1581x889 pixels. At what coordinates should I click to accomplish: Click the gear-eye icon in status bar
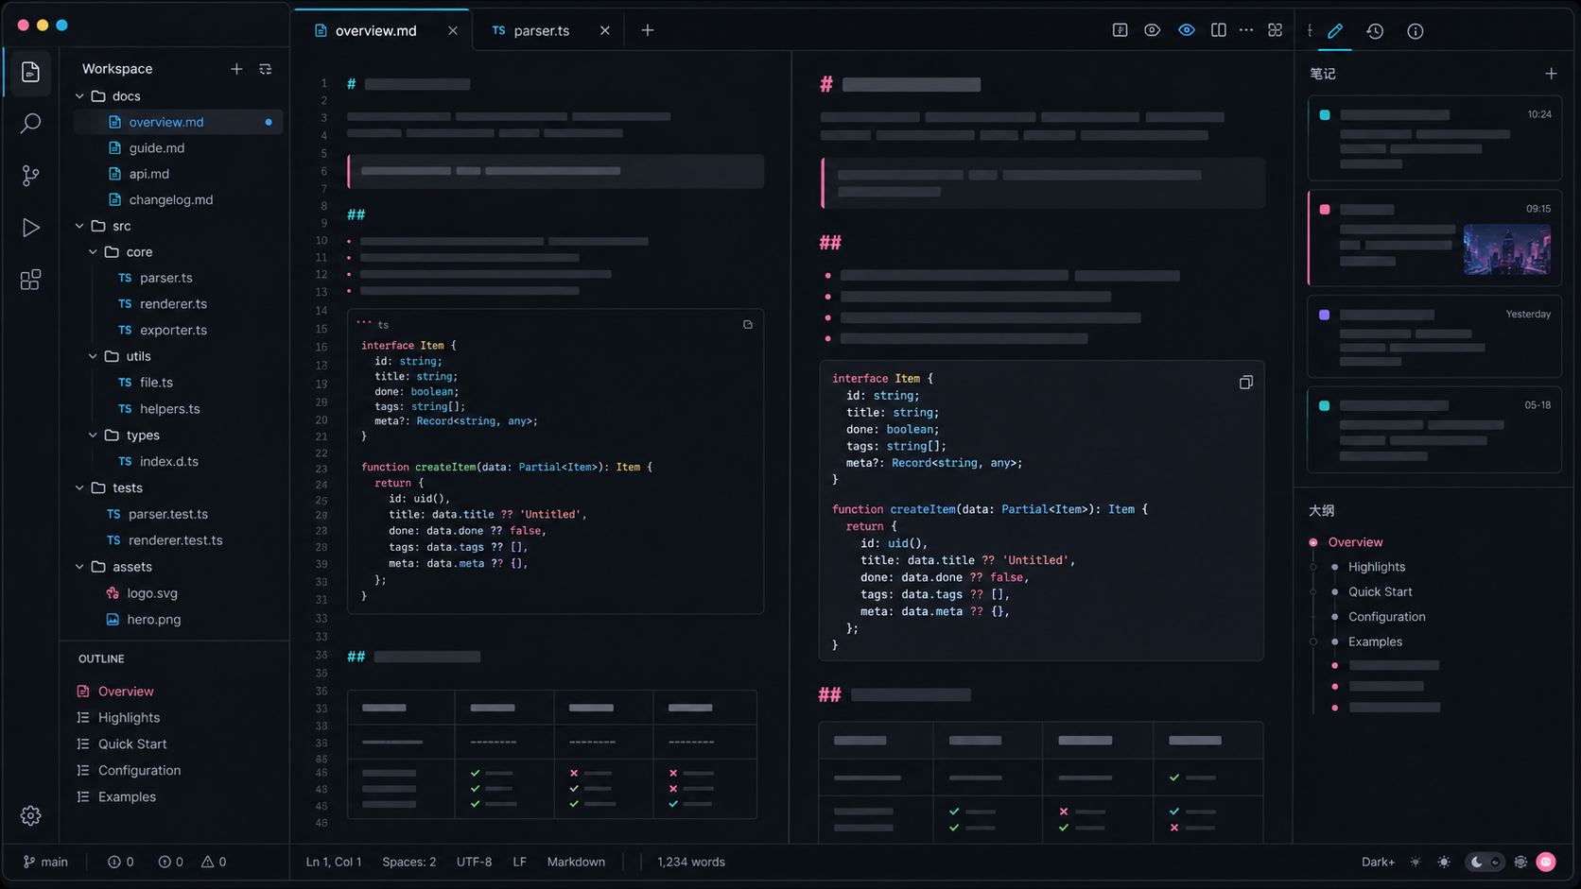click(1520, 862)
